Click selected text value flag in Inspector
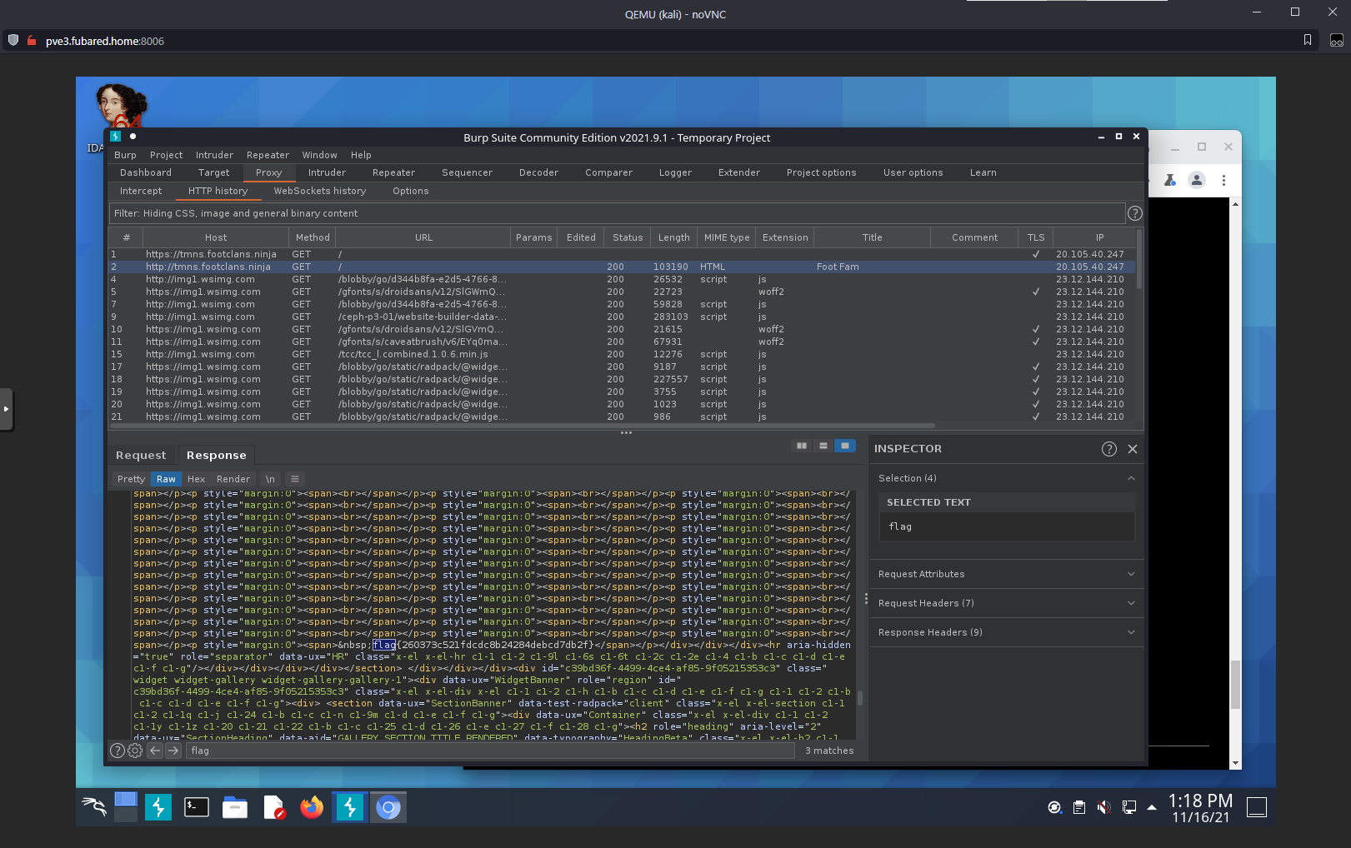1351x848 pixels. [900, 526]
